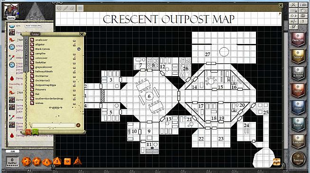Toggle the grid tool in map toolbar
310x173 pixels.
tap(80, 8)
